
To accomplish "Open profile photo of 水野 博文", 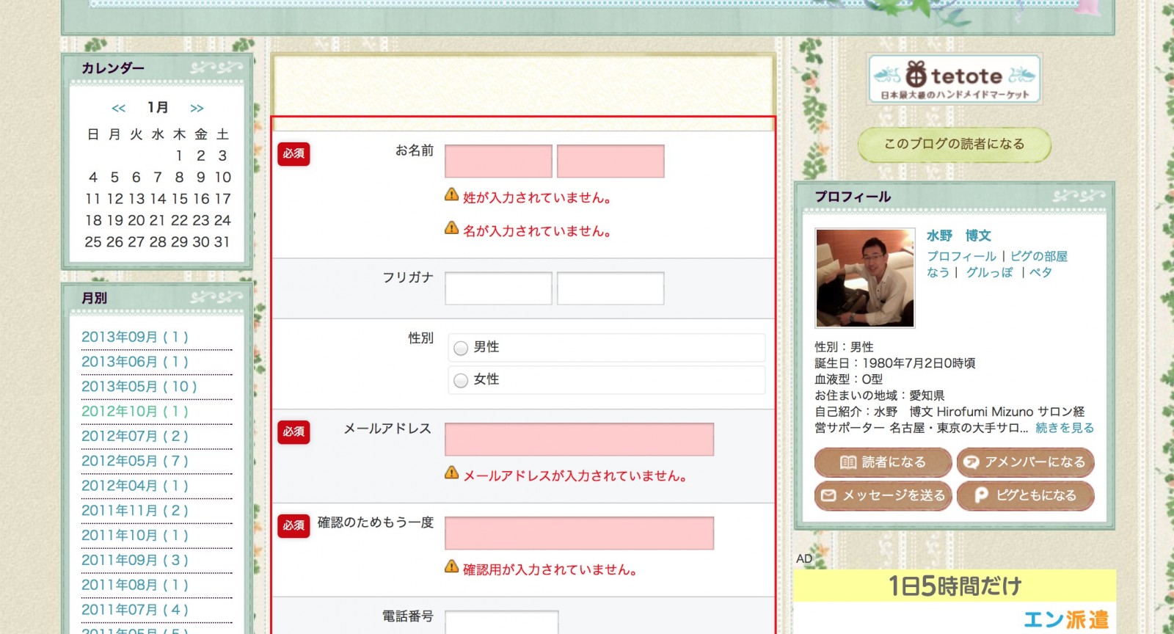I will pos(865,278).
